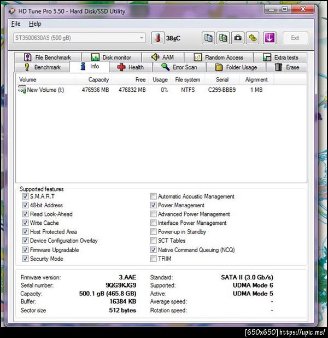Viewport: 328px width, 338px height.
Task: Click the 1 MB alignment cell
Action: 256,90
